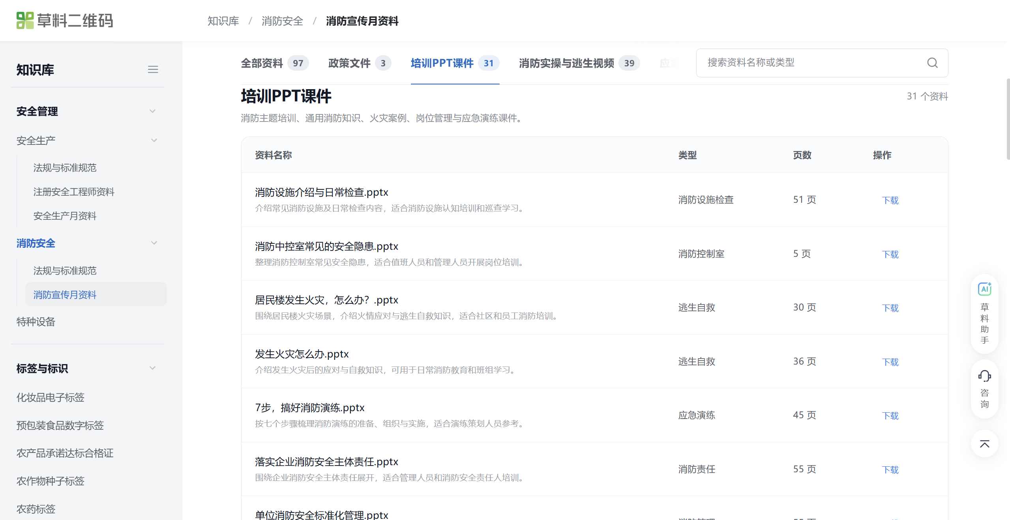Open 法规与标准规范 under 安全生产
This screenshot has height=520, width=1010.
pos(65,168)
